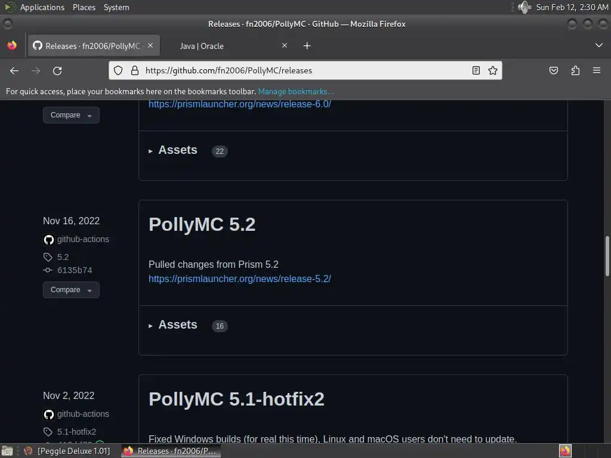Open the Firefox hamburger menu
Viewport: 611px width, 458px height.
(x=597, y=70)
